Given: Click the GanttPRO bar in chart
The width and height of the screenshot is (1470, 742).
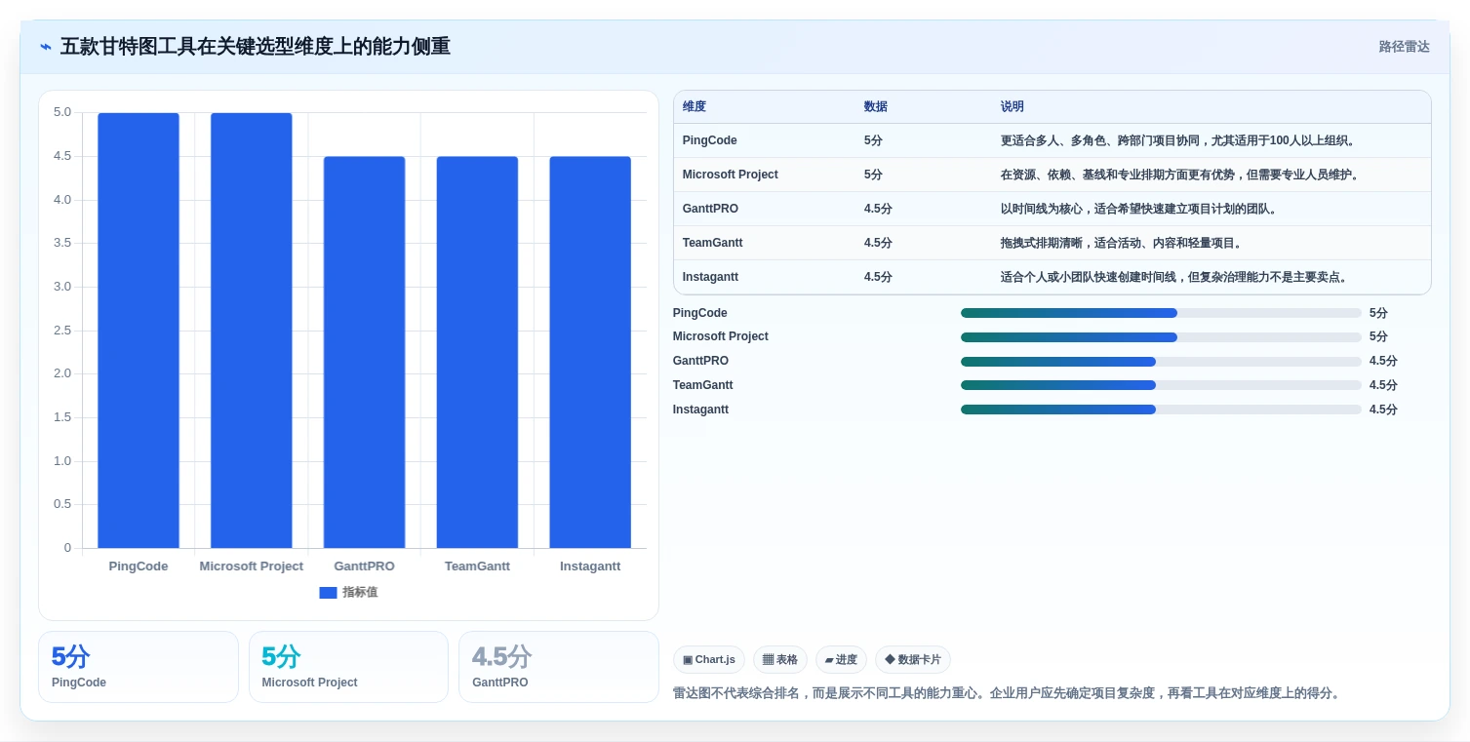Looking at the screenshot, I should tap(364, 352).
